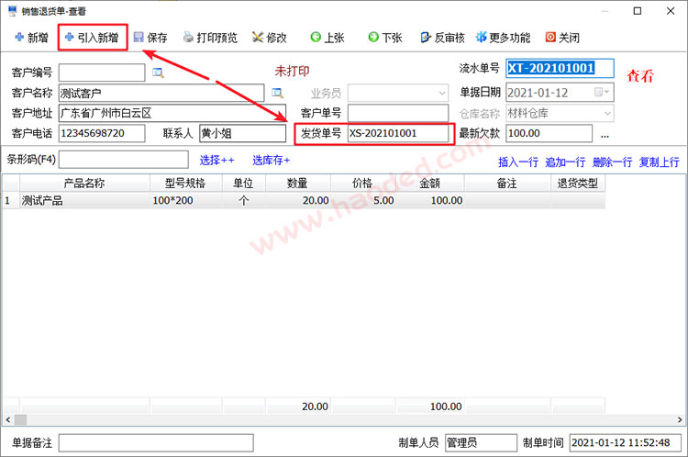This screenshot has width=688, height=457.
Task: Click the 客户名称 field showing 测试客户
Action: click(161, 93)
